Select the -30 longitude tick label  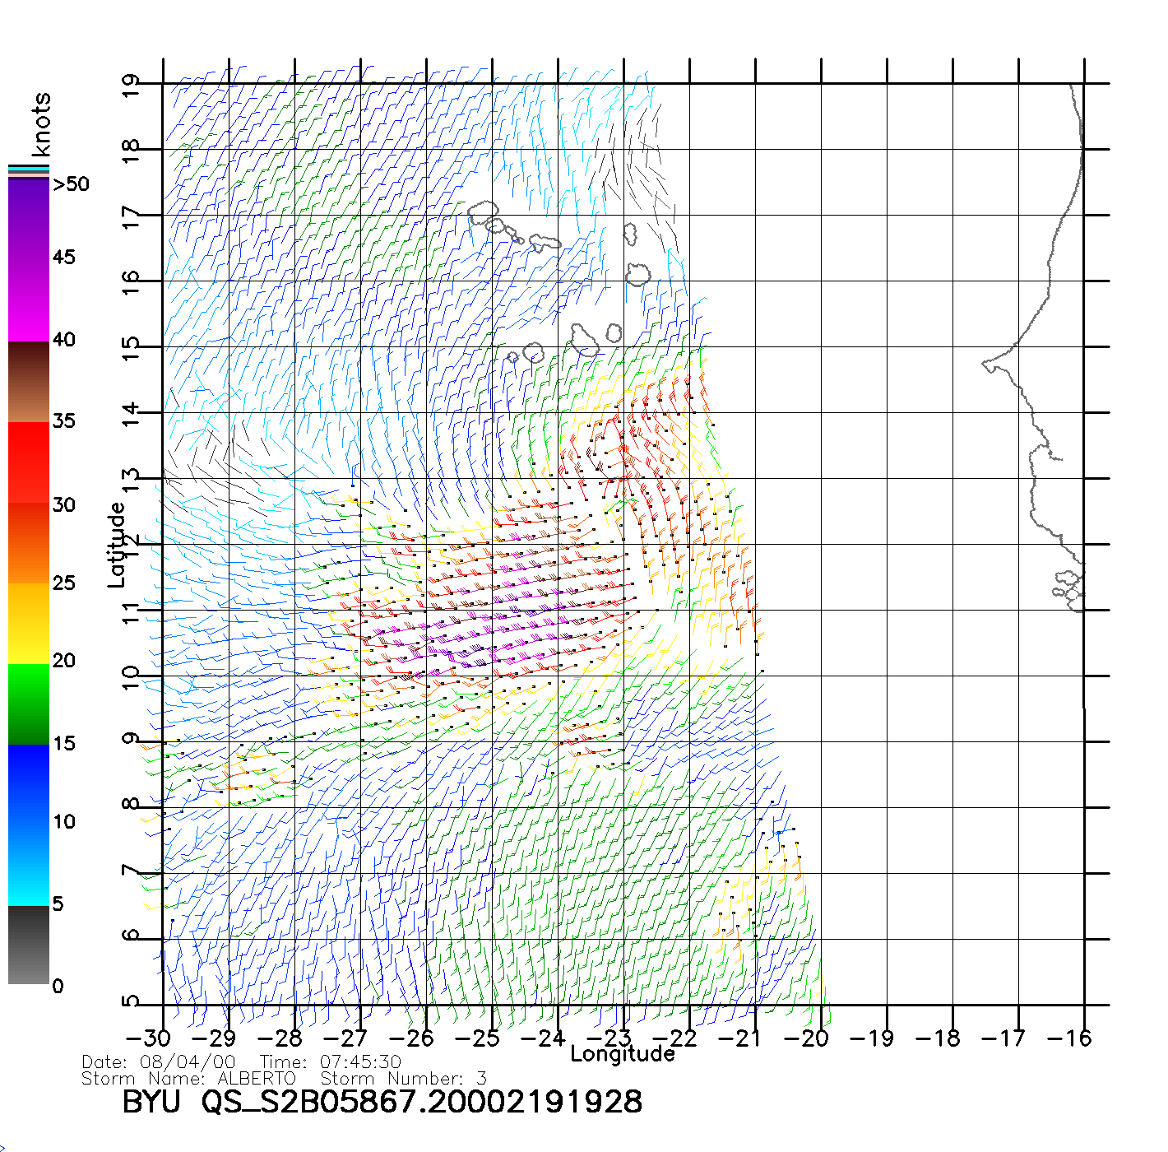148,1038
